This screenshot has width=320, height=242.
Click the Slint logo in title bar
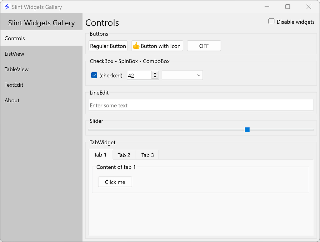tap(7, 7)
